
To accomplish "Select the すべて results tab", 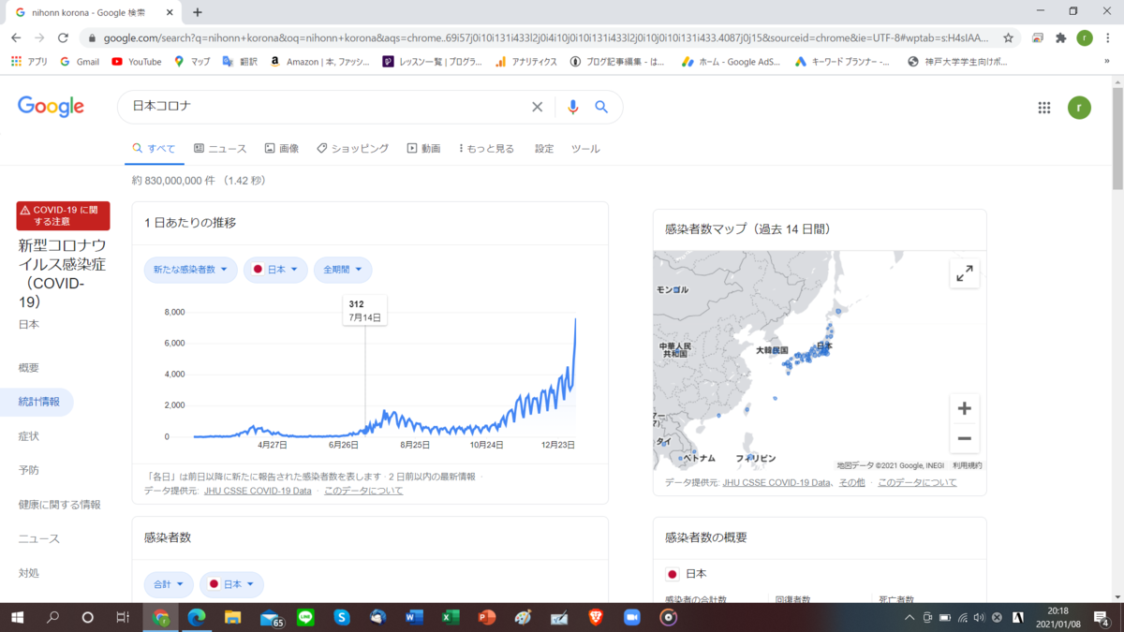I will click(154, 149).
